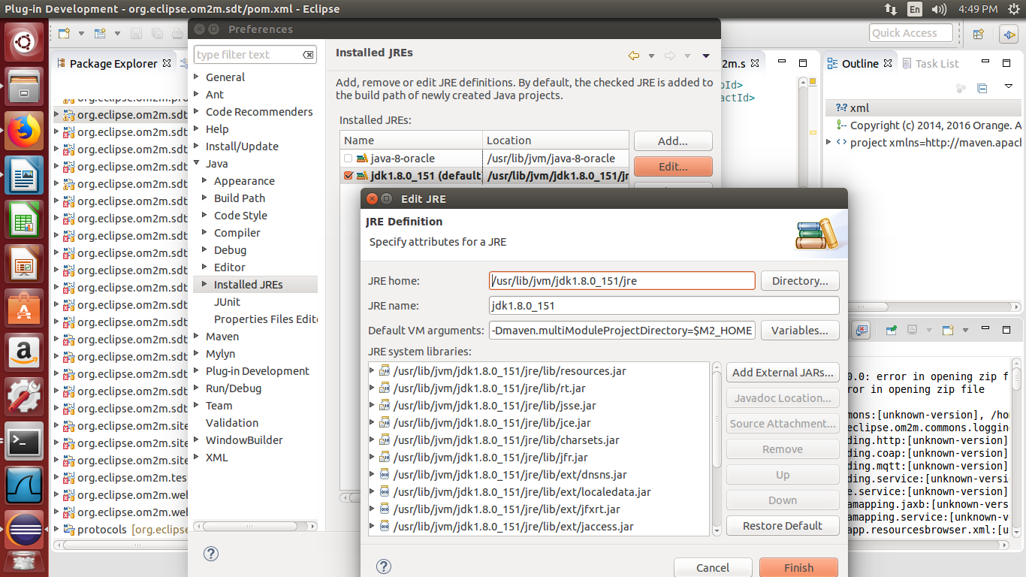Click the Directory... button

pyautogui.click(x=800, y=280)
